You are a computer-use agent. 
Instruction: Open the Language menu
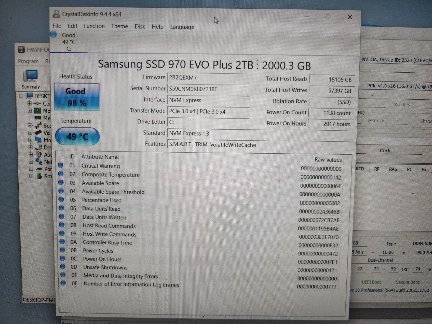tap(182, 27)
